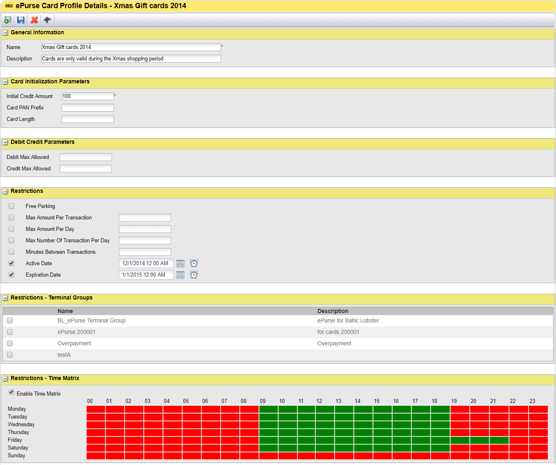Tick the Overpayment terminal group checkbox

point(10,343)
